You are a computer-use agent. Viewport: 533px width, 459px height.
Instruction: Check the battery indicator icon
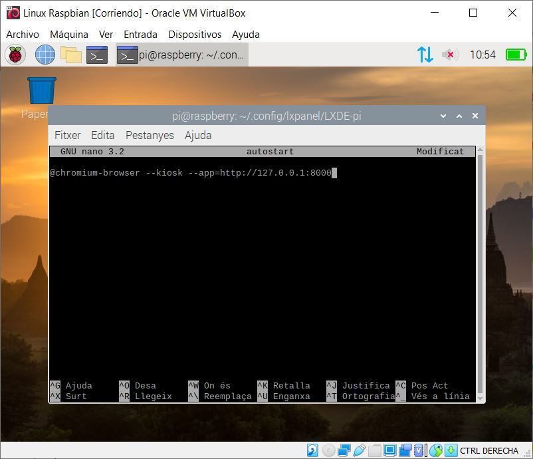(x=516, y=55)
